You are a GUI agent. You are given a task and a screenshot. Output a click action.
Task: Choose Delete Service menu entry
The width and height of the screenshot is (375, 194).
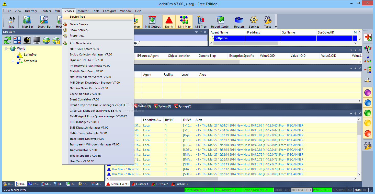[98, 24]
